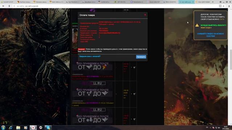Screen dimensions: 232x130
Task: Open media player icon on taskbar
Action: 26,127
